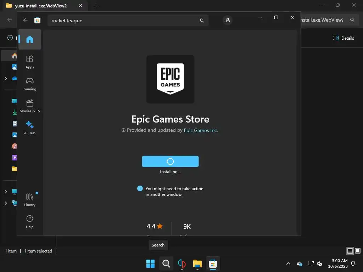Open taskbar Search
Image resolution: width=363 pixels, height=272 pixels.
coord(166,263)
